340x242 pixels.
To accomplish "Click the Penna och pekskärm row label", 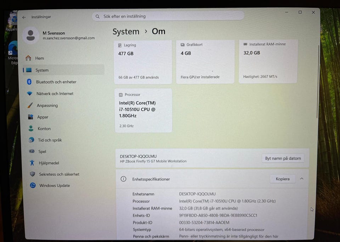I will click(x=151, y=236).
